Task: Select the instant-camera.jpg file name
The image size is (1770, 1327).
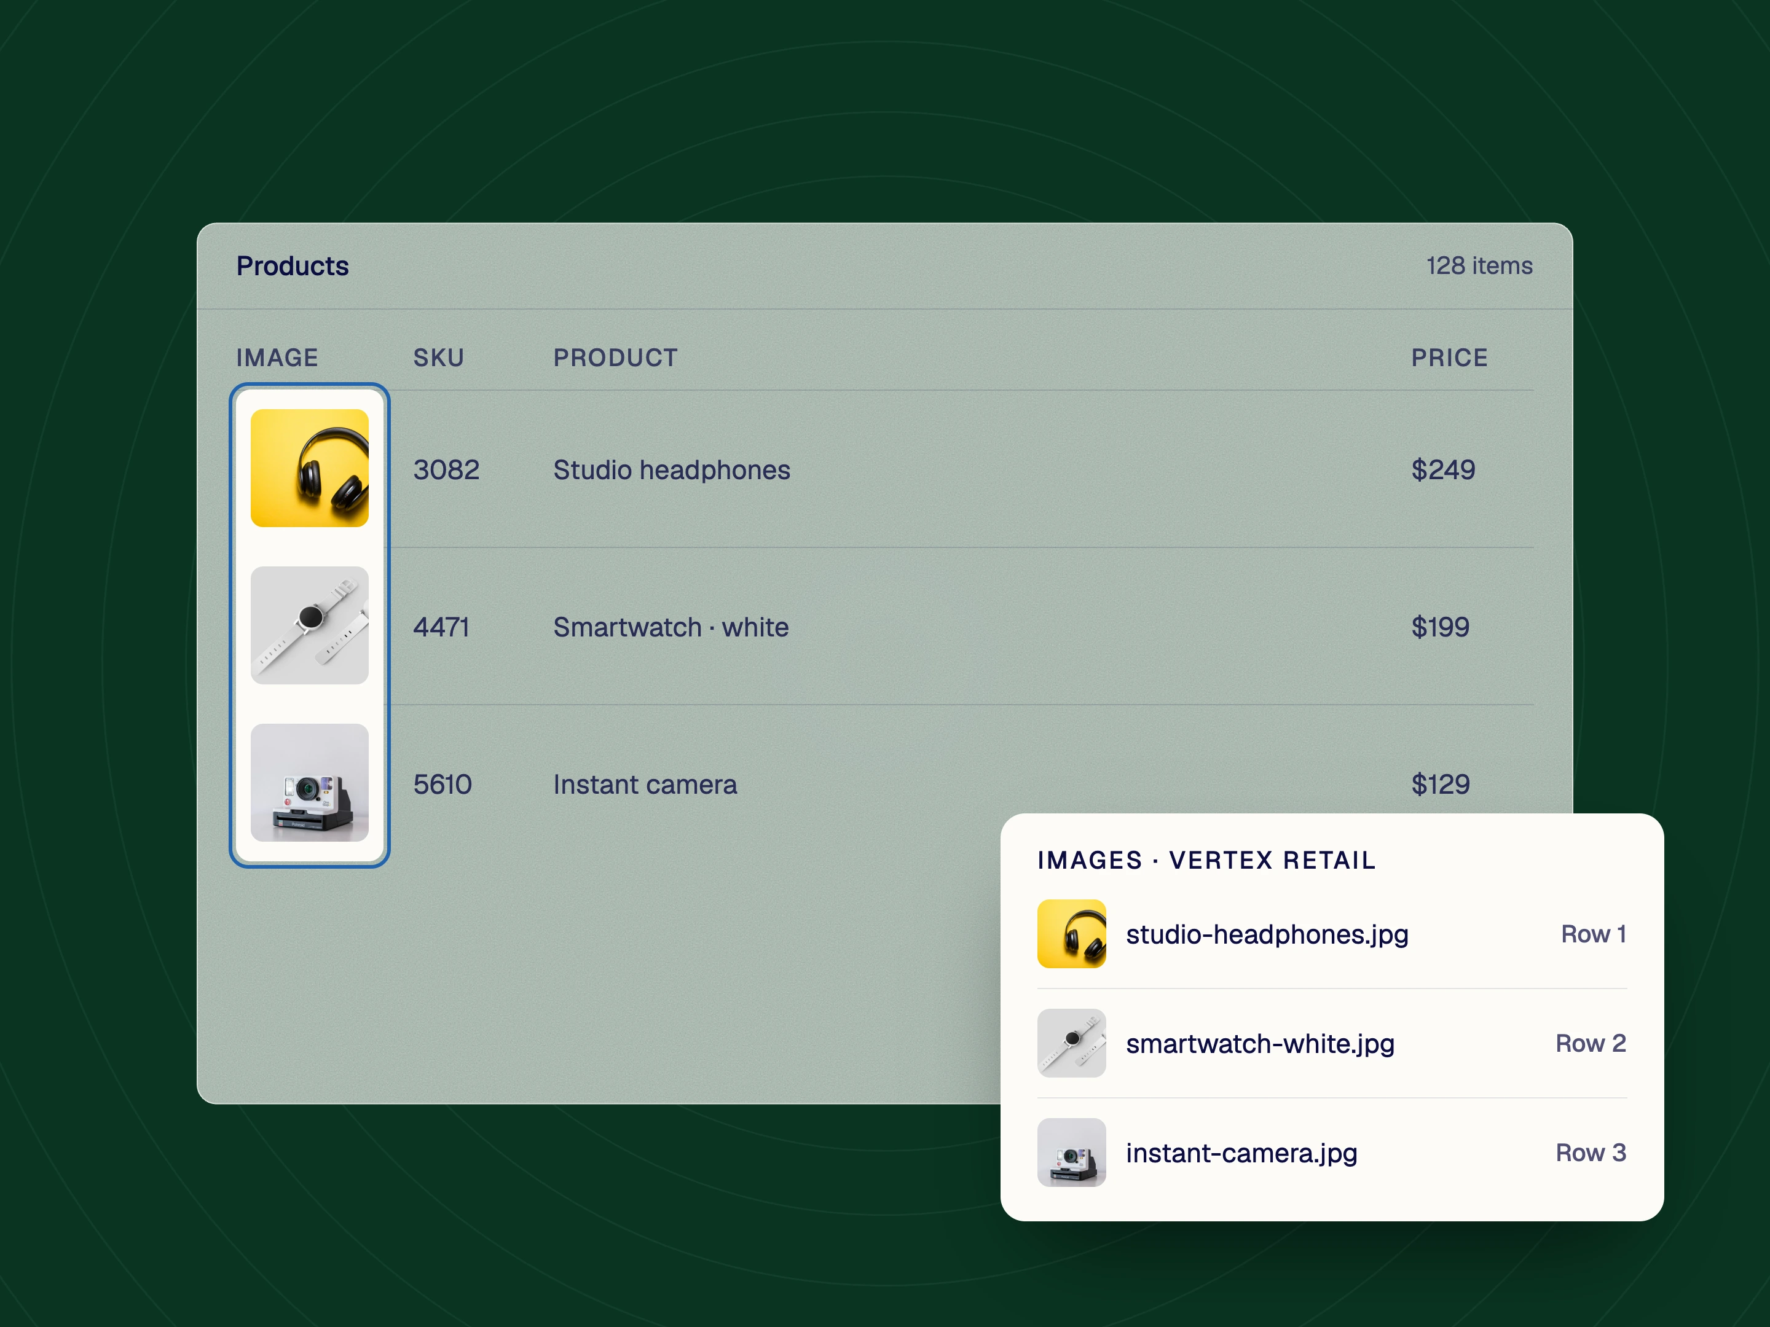Action: pyautogui.click(x=1241, y=1153)
